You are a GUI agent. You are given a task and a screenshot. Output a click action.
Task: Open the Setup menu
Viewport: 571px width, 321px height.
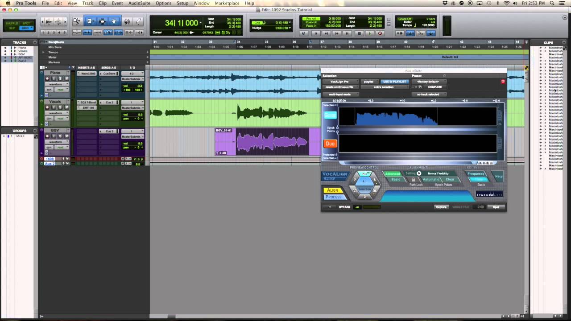click(x=182, y=3)
